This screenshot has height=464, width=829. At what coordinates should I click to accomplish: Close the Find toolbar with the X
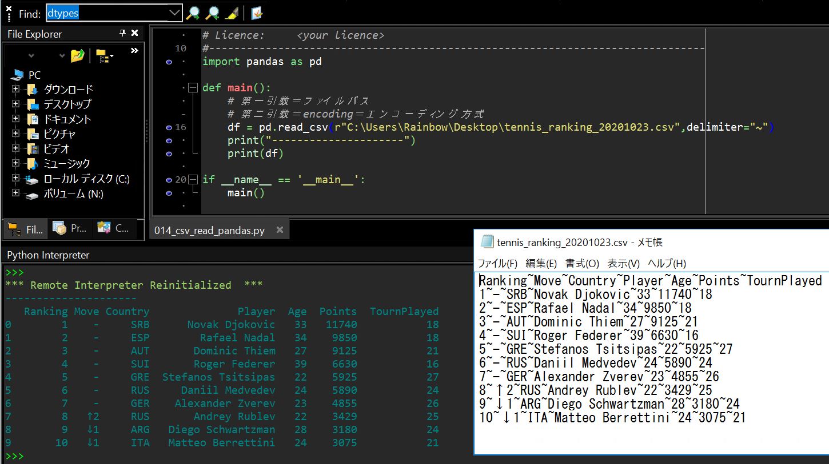[9, 9]
